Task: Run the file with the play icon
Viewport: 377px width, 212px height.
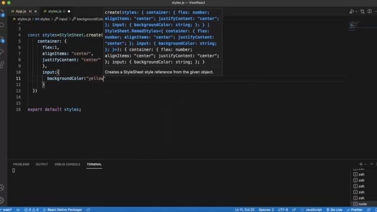Action: pos(352,12)
